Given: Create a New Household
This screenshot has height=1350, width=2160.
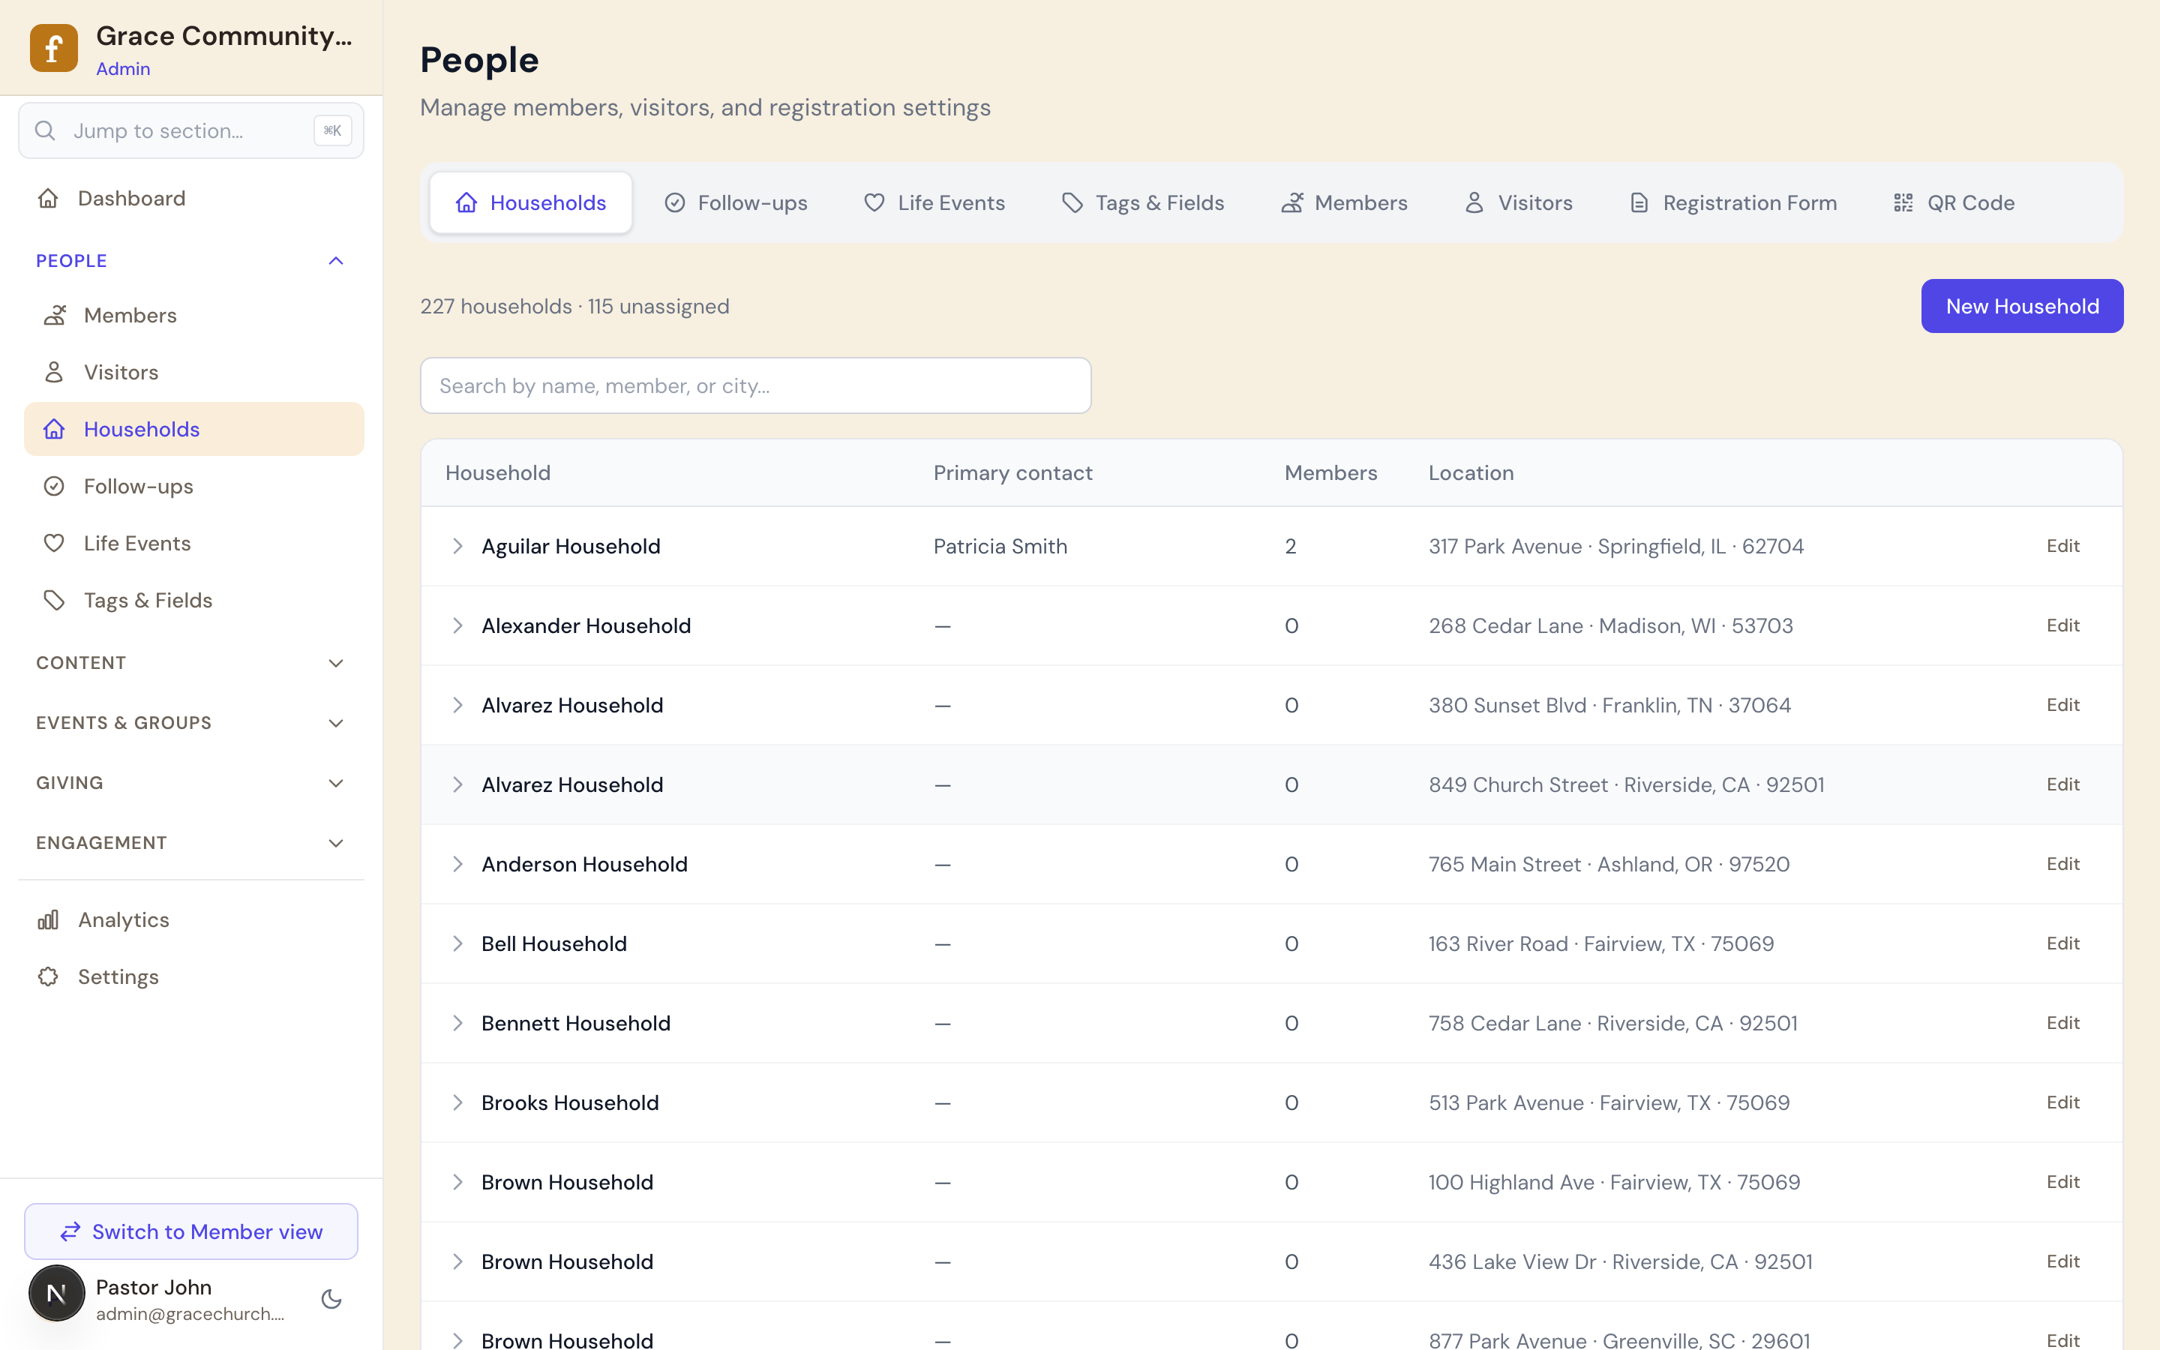Looking at the screenshot, I should click(2022, 306).
